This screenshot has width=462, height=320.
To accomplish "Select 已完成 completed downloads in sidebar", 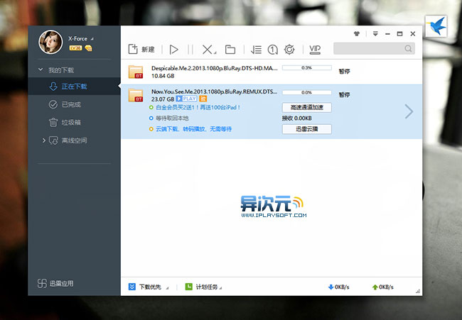I will (71, 104).
